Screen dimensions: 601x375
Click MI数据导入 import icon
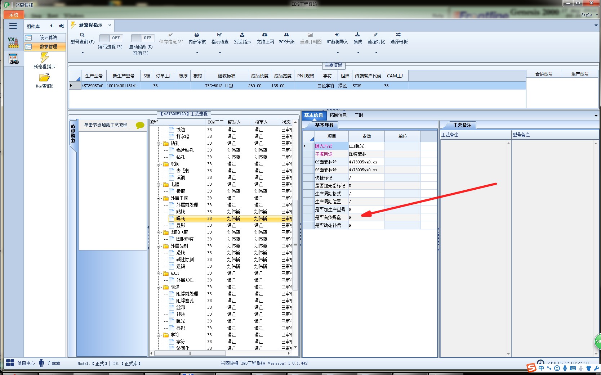(x=337, y=35)
